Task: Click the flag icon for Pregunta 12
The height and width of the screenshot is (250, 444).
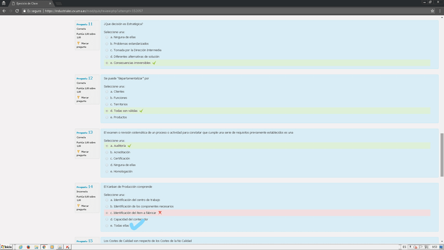Action: (x=79, y=97)
